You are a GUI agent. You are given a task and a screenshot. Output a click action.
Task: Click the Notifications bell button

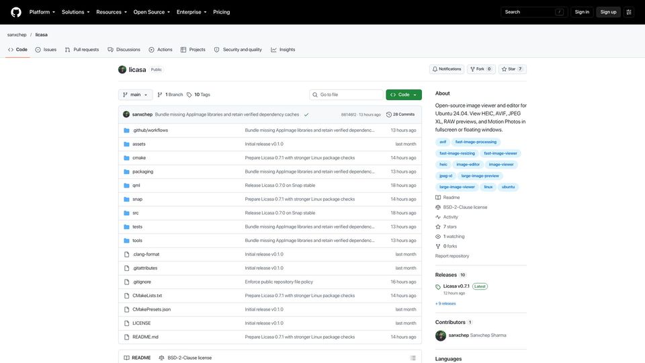[x=447, y=69]
